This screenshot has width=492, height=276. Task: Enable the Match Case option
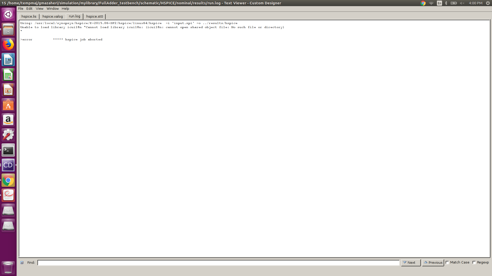coord(447,262)
